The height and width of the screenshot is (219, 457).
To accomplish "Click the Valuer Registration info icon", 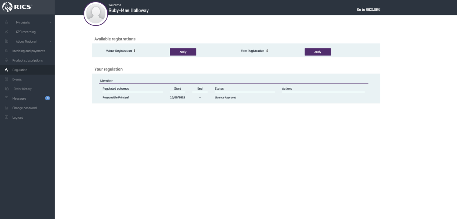I will click(135, 51).
